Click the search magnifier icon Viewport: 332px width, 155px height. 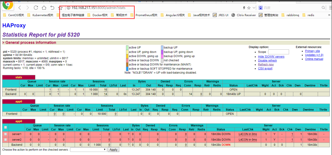[323, 8]
